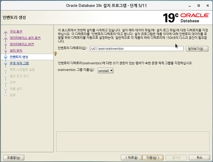Jump to the 운영 체제 그룹 step
213x162 pixels.
19,63
